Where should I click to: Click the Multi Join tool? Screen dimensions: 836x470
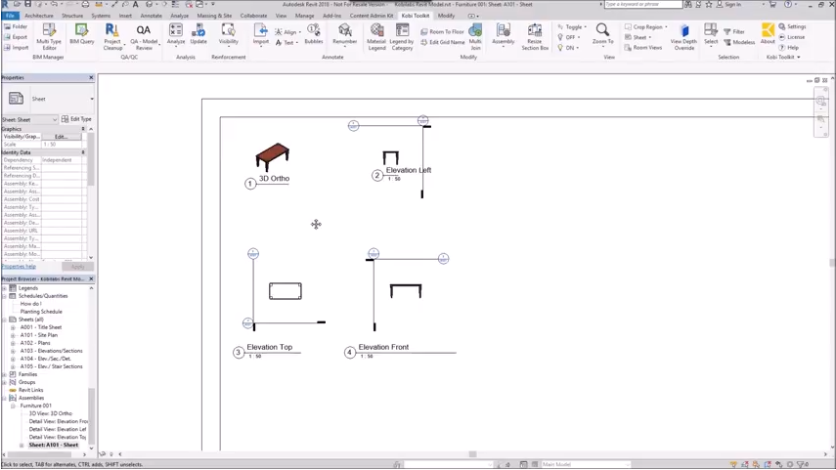tap(475, 35)
